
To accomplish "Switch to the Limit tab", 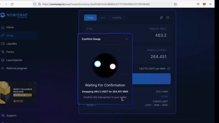I will pos(103,18).
